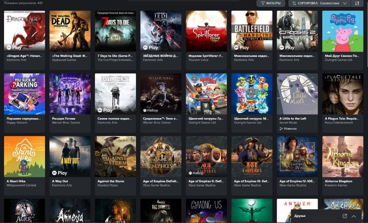This screenshot has width=368, height=223.
Task: Click EA Play badge on Crysis 2
Action: click(x=287, y=48)
